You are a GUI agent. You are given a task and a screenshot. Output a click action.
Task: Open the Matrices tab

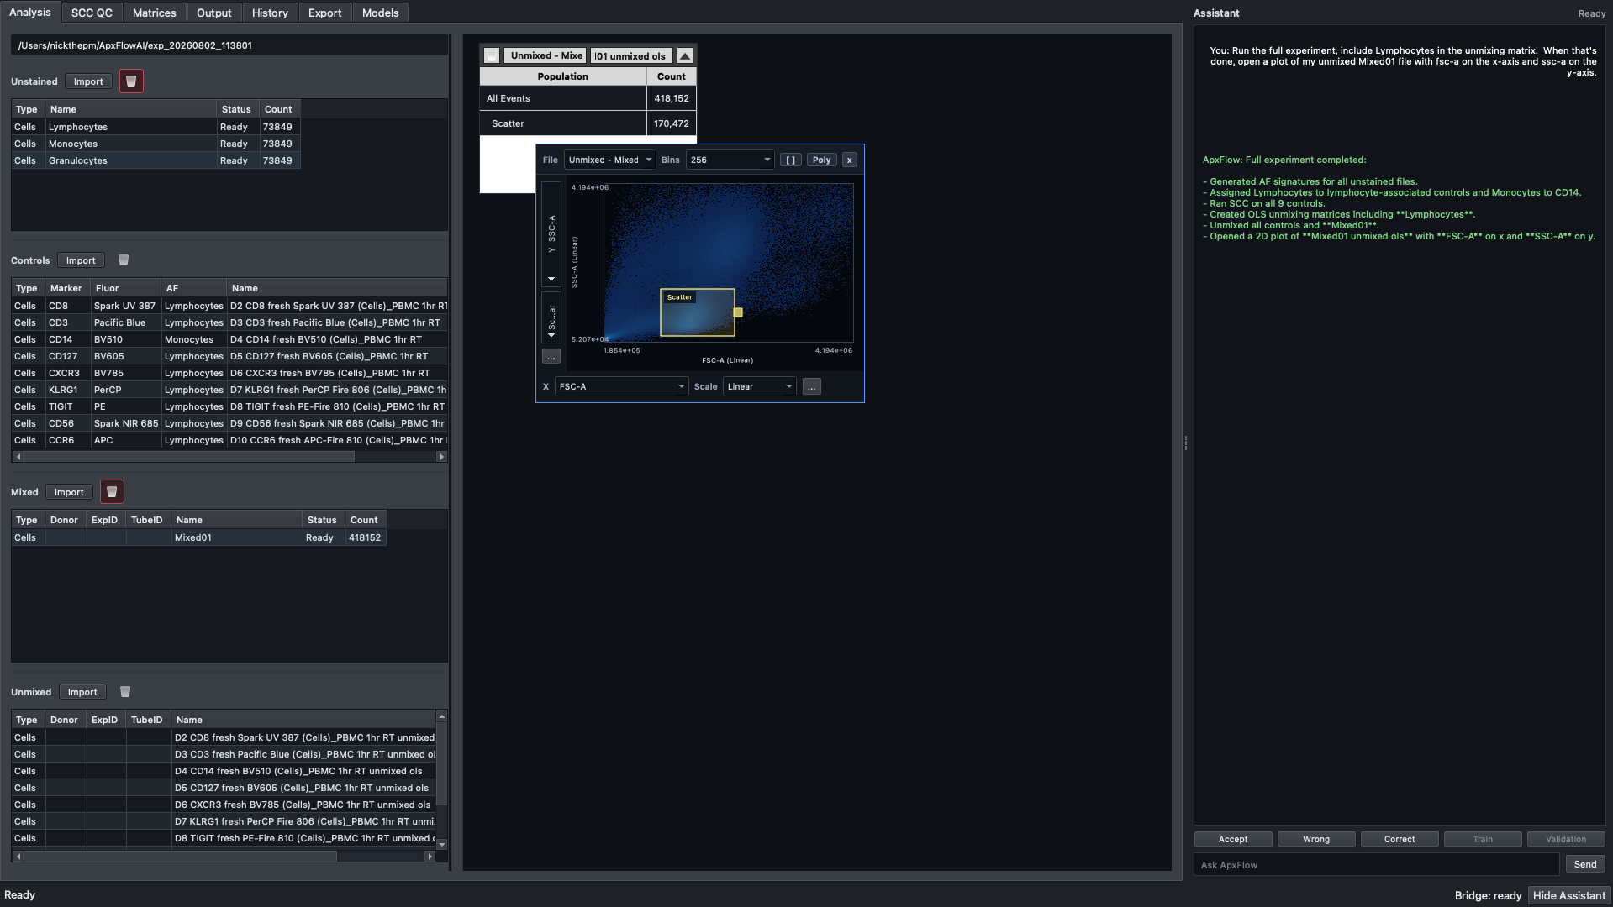coord(155,13)
